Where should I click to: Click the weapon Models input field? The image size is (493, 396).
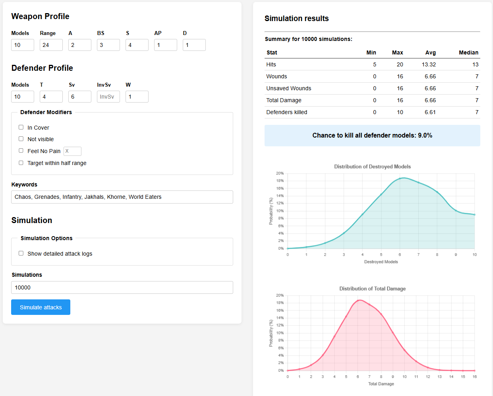click(23, 45)
